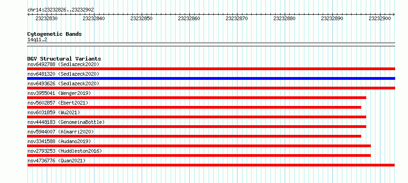408x183 pixels.
Task: Click the red bar for nsv5602857
Action: pos(194,107)
